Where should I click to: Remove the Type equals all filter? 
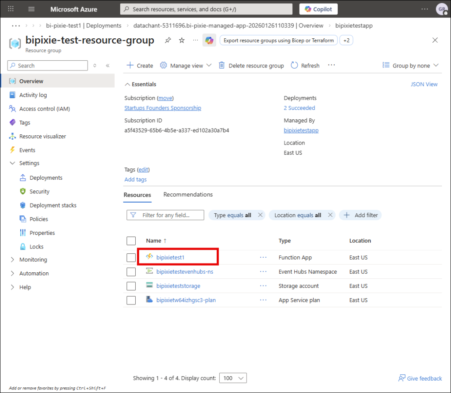point(260,215)
